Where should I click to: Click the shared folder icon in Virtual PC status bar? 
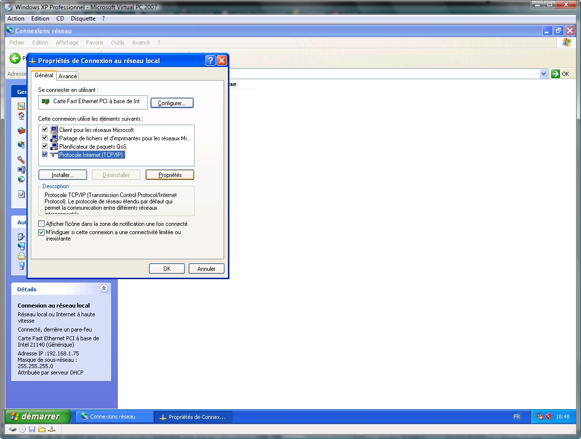[x=42, y=429]
